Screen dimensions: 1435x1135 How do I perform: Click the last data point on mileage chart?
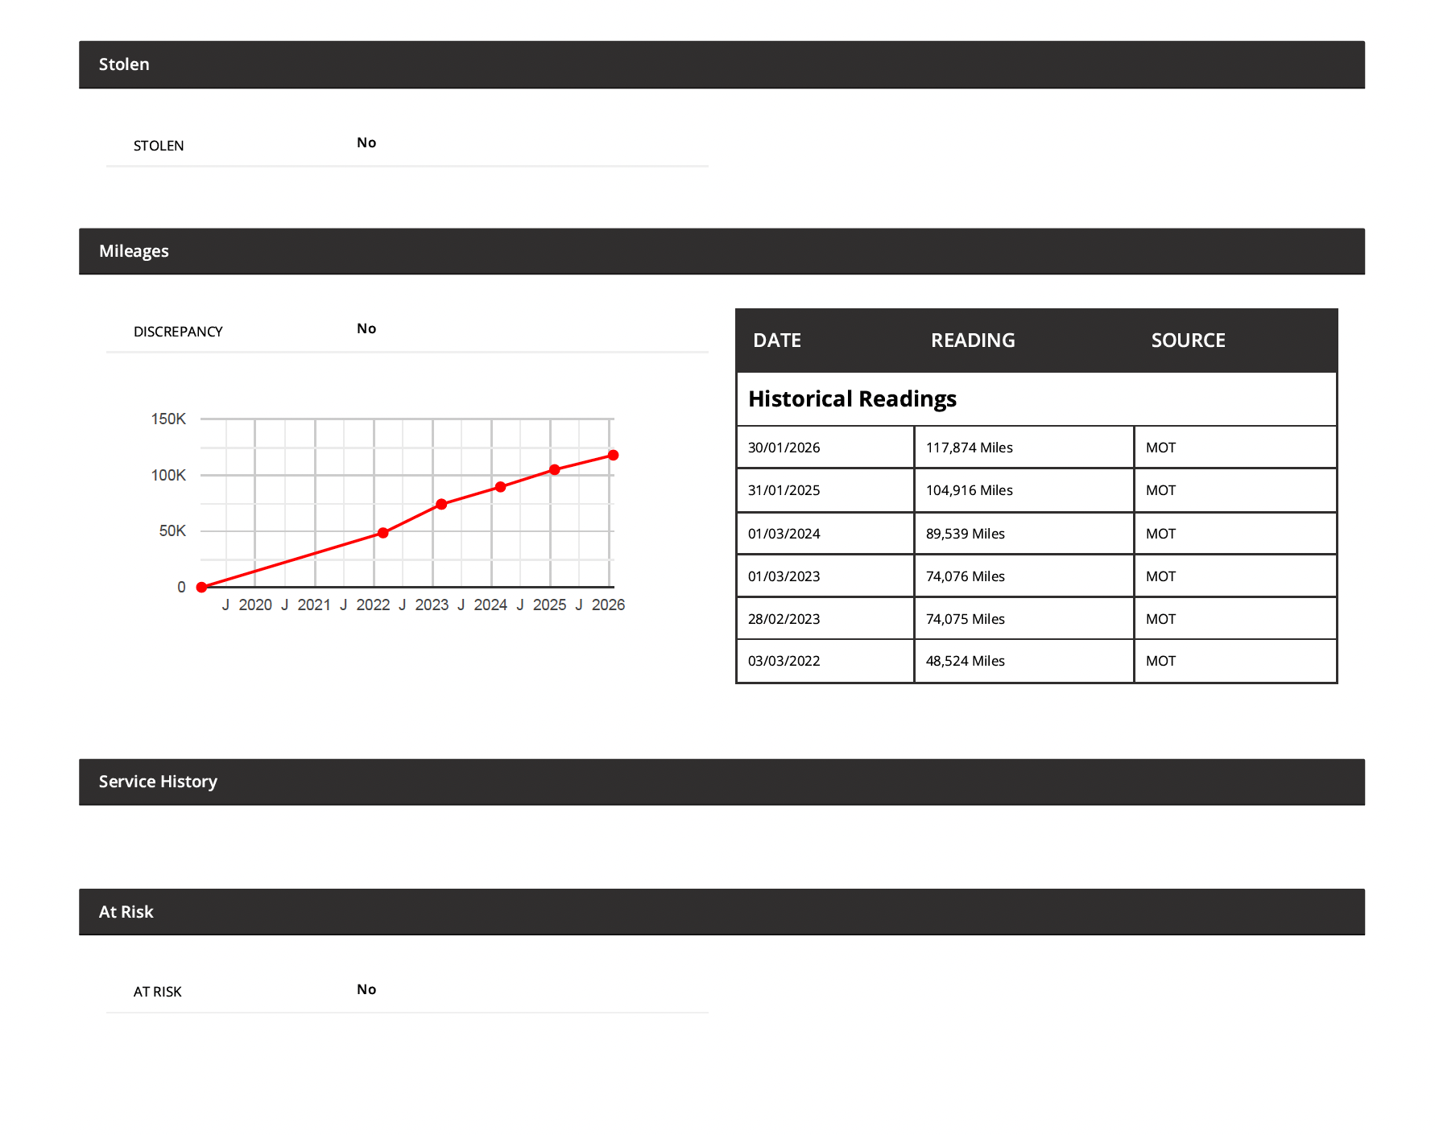click(613, 455)
